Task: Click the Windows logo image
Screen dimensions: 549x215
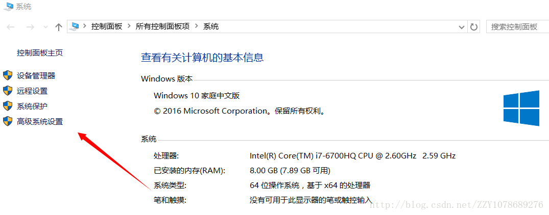Action: pyautogui.click(x=521, y=107)
